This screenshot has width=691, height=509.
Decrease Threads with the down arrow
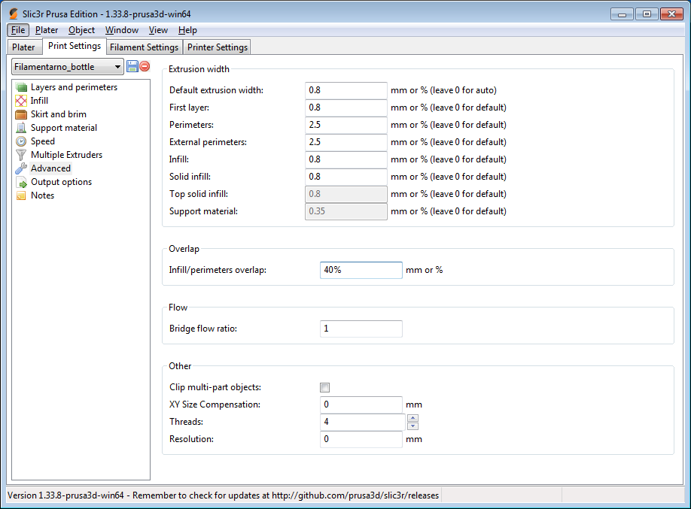pos(413,426)
